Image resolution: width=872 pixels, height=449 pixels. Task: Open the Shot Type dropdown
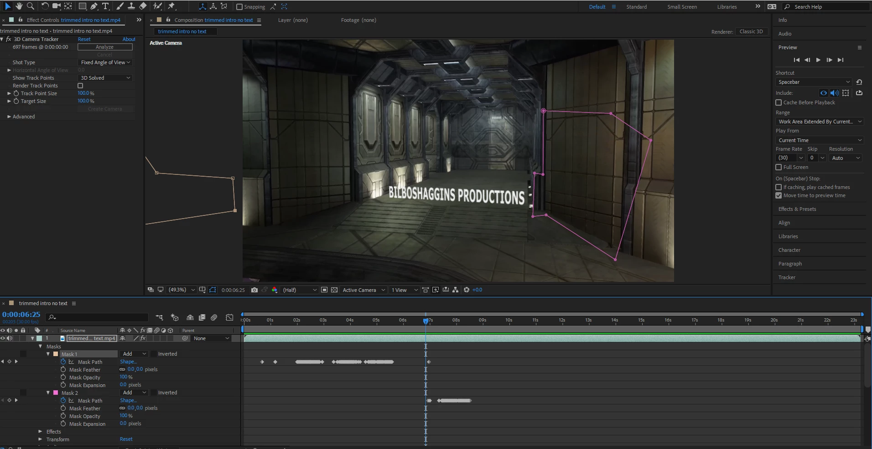(105, 62)
